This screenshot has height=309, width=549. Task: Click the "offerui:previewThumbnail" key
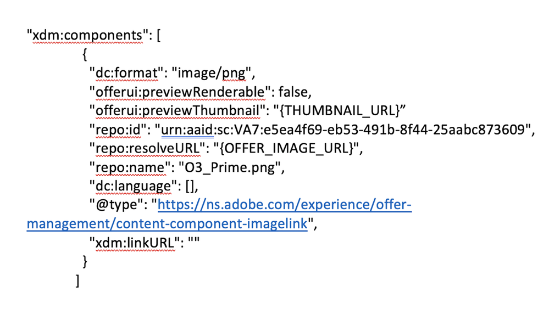(176, 110)
